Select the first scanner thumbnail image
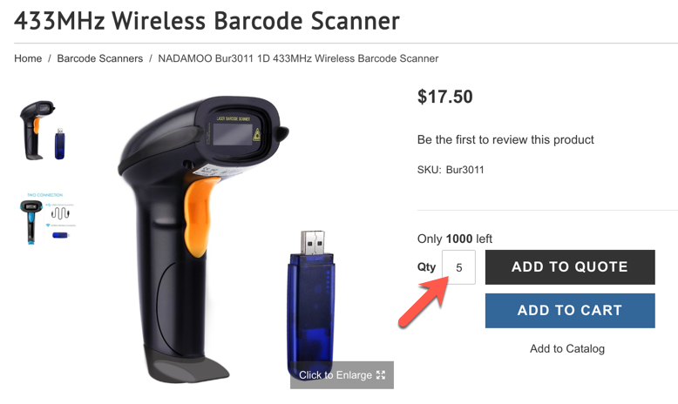The width and height of the screenshot is (678, 404). point(43,130)
